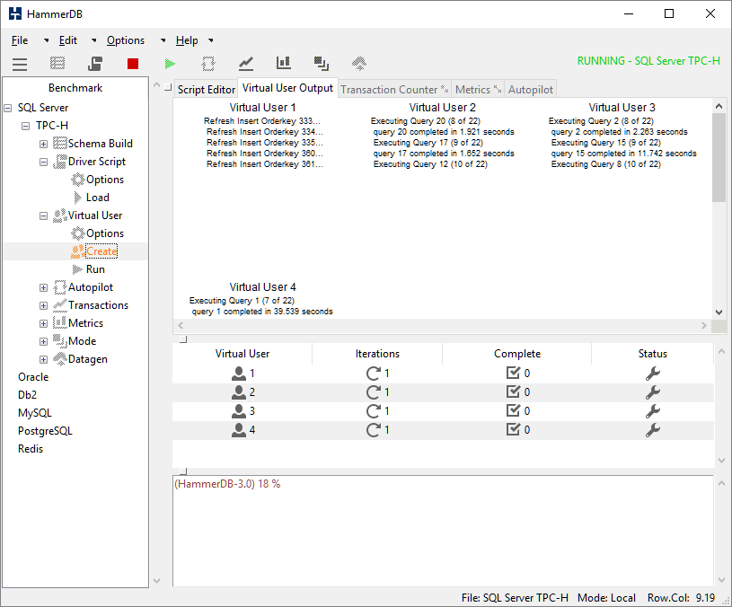Click the wrench status icon for user 4
Screen dimensions: 732x607
pos(653,430)
